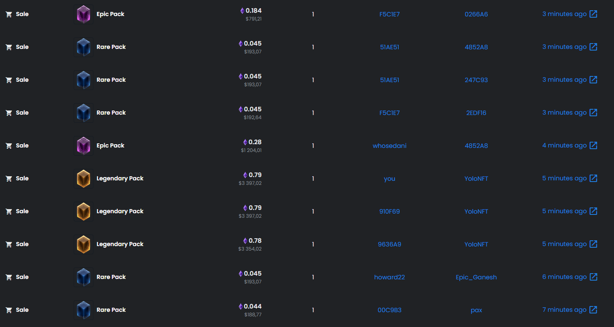Open external link icon for the 6 minutes ago sale
This screenshot has width=614, height=327.
tap(593, 277)
